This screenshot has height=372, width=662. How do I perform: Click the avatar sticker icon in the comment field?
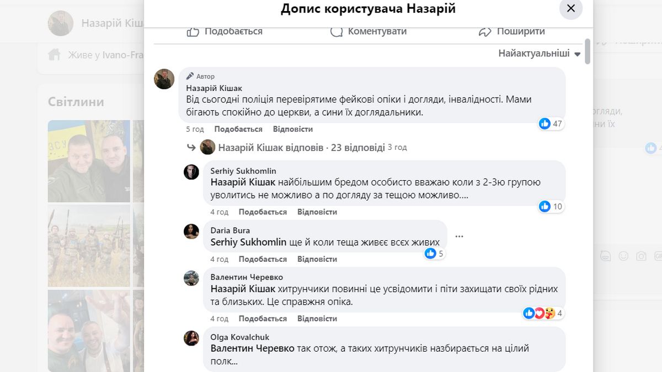pyautogui.click(x=605, y=256)
